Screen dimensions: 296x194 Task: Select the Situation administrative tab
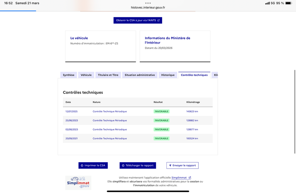140,75
